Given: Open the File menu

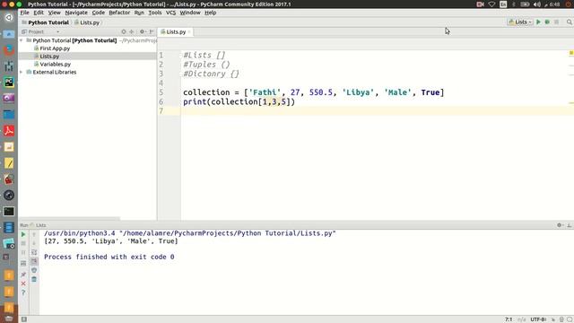Looking at the screenshot, I should (24, 13).
